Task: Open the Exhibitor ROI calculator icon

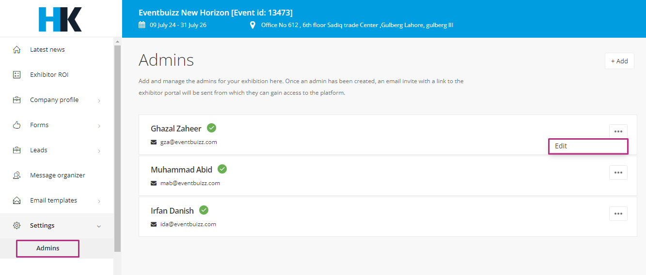Action: pyautogui.click(x=17, y=75)
